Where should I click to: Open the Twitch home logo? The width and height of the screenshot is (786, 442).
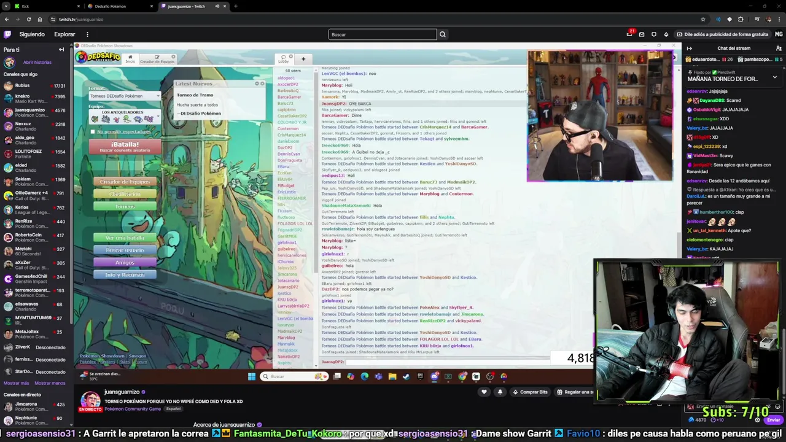point(7,34)
